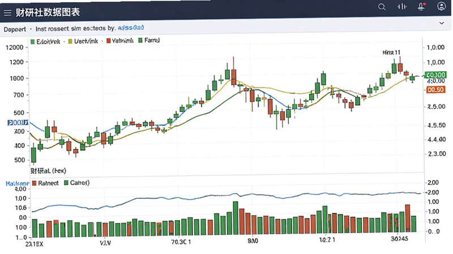This screenshot has height=254, width=453.
Task: Toggle the Famel legend series
Action: [149, 40]
